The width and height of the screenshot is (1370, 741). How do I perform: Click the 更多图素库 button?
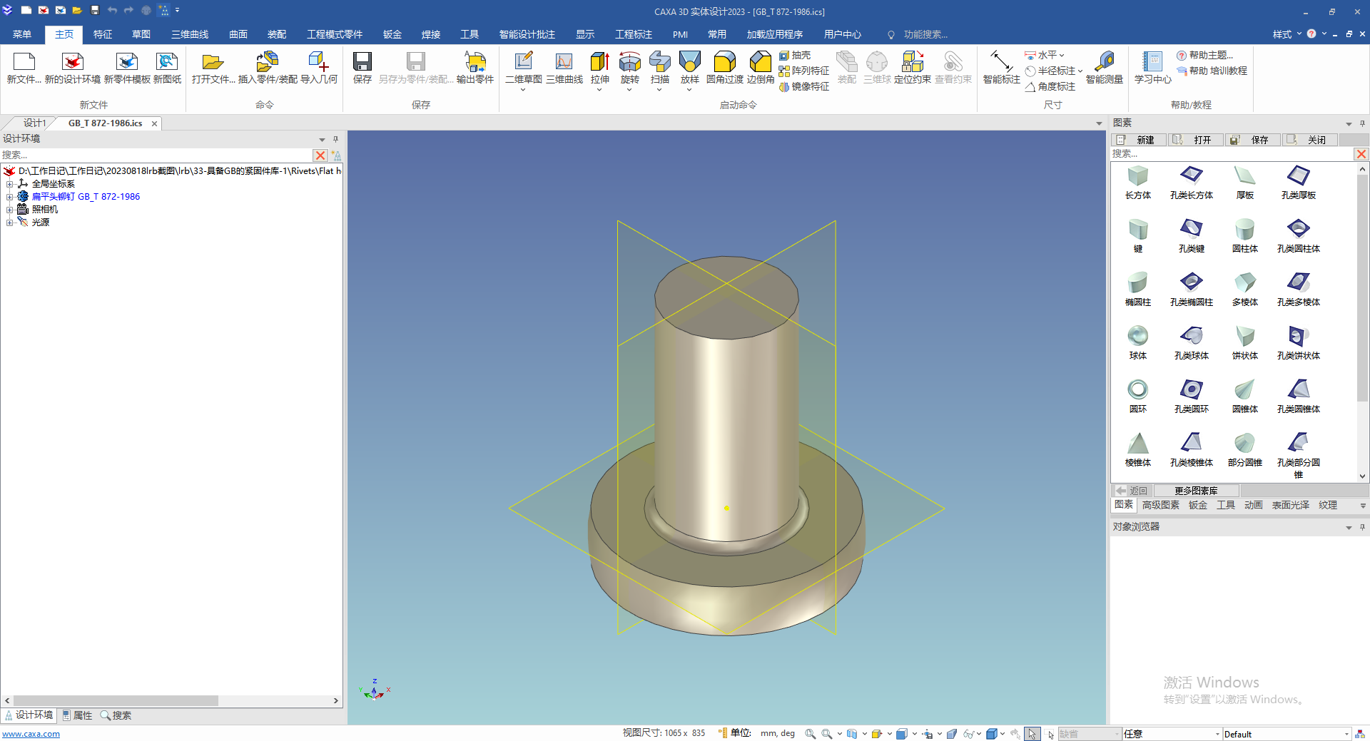[x=1196, y=491]
